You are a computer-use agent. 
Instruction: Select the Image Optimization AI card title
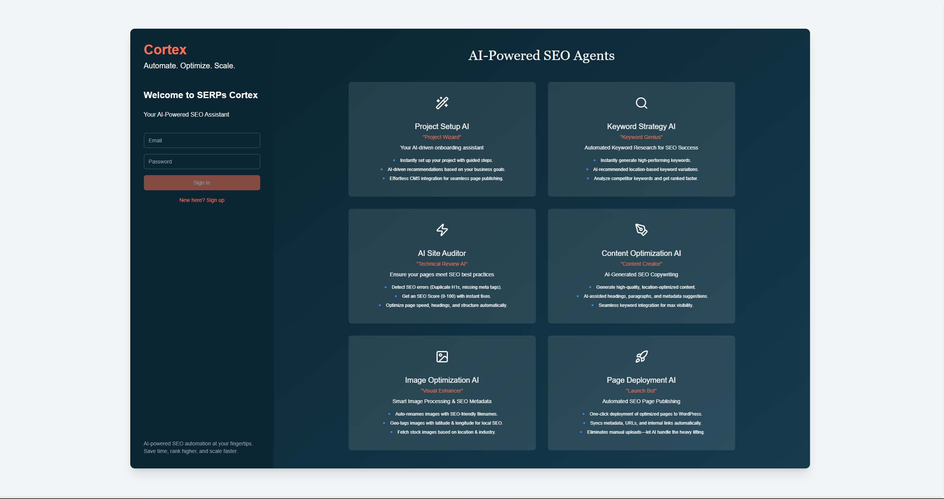pos(442,380)
